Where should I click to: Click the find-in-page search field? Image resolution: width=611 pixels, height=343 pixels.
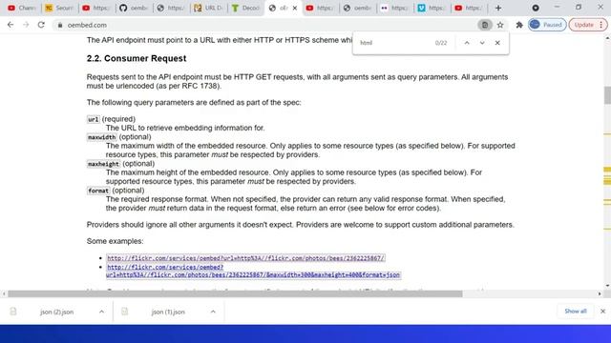pos(393,43)
